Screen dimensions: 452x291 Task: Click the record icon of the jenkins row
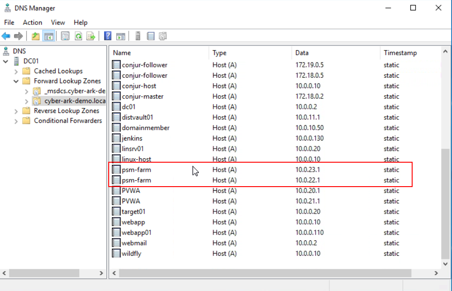116,138
